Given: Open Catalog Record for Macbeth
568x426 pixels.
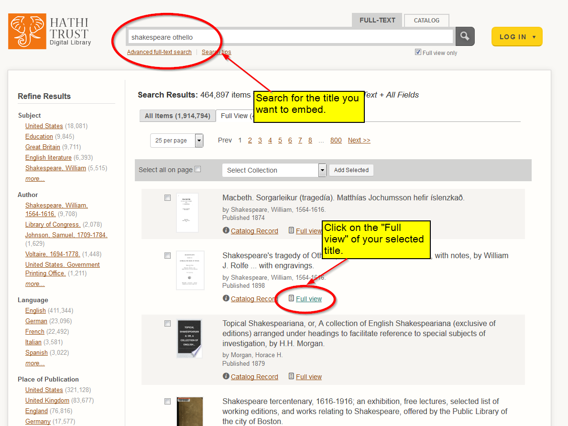Looking at the screenshot, I should click(254, 231).
